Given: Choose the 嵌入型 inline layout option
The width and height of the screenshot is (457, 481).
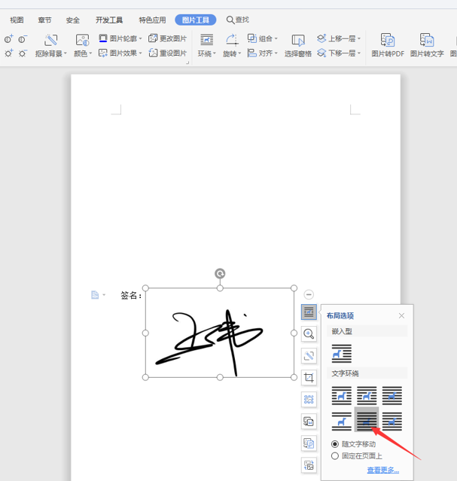Looking at the screenshot, I should click(342, 353).
